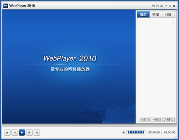
Task: Select the 网络 tab
Action: pyautogui.click(x=168, y=14)
